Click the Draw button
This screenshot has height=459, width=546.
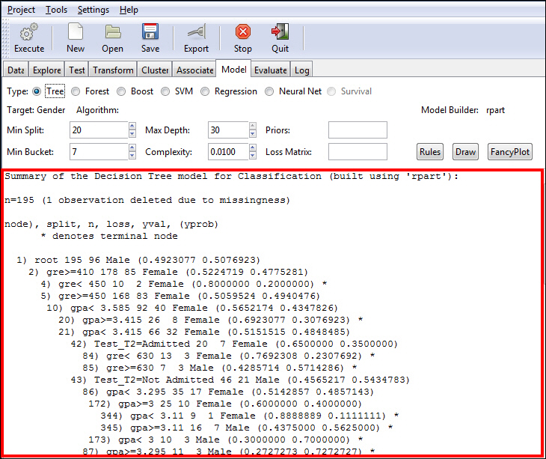click(465, 152)
